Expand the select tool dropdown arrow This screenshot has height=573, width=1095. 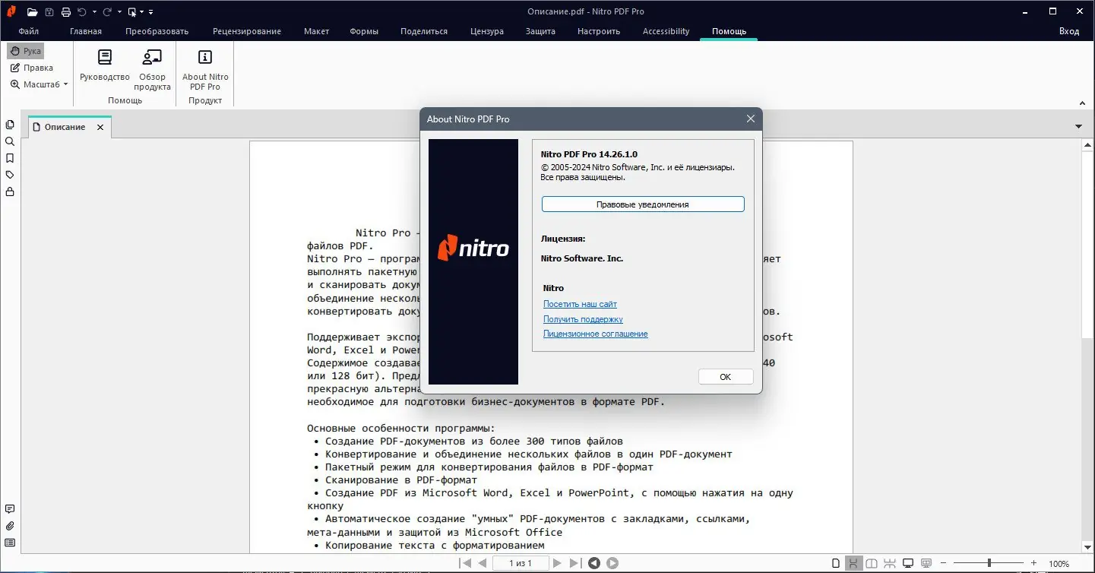(142, 12)
